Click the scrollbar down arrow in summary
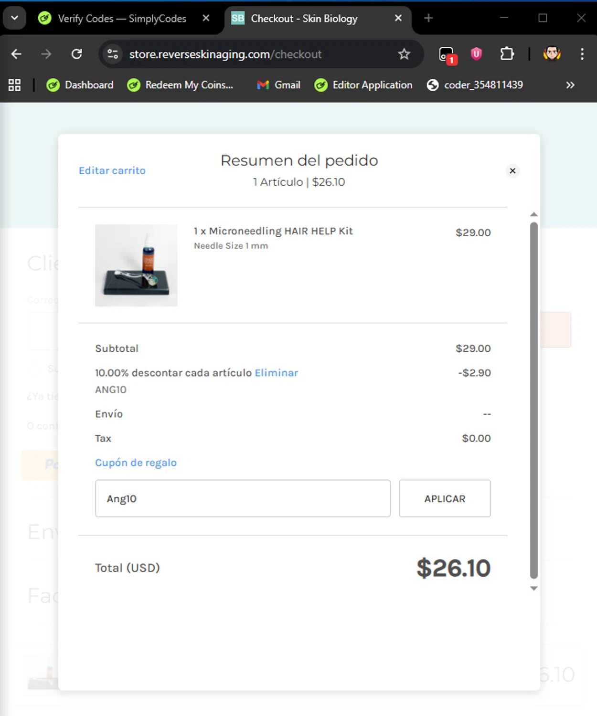The image size is (597, 716). pos(534,589)
